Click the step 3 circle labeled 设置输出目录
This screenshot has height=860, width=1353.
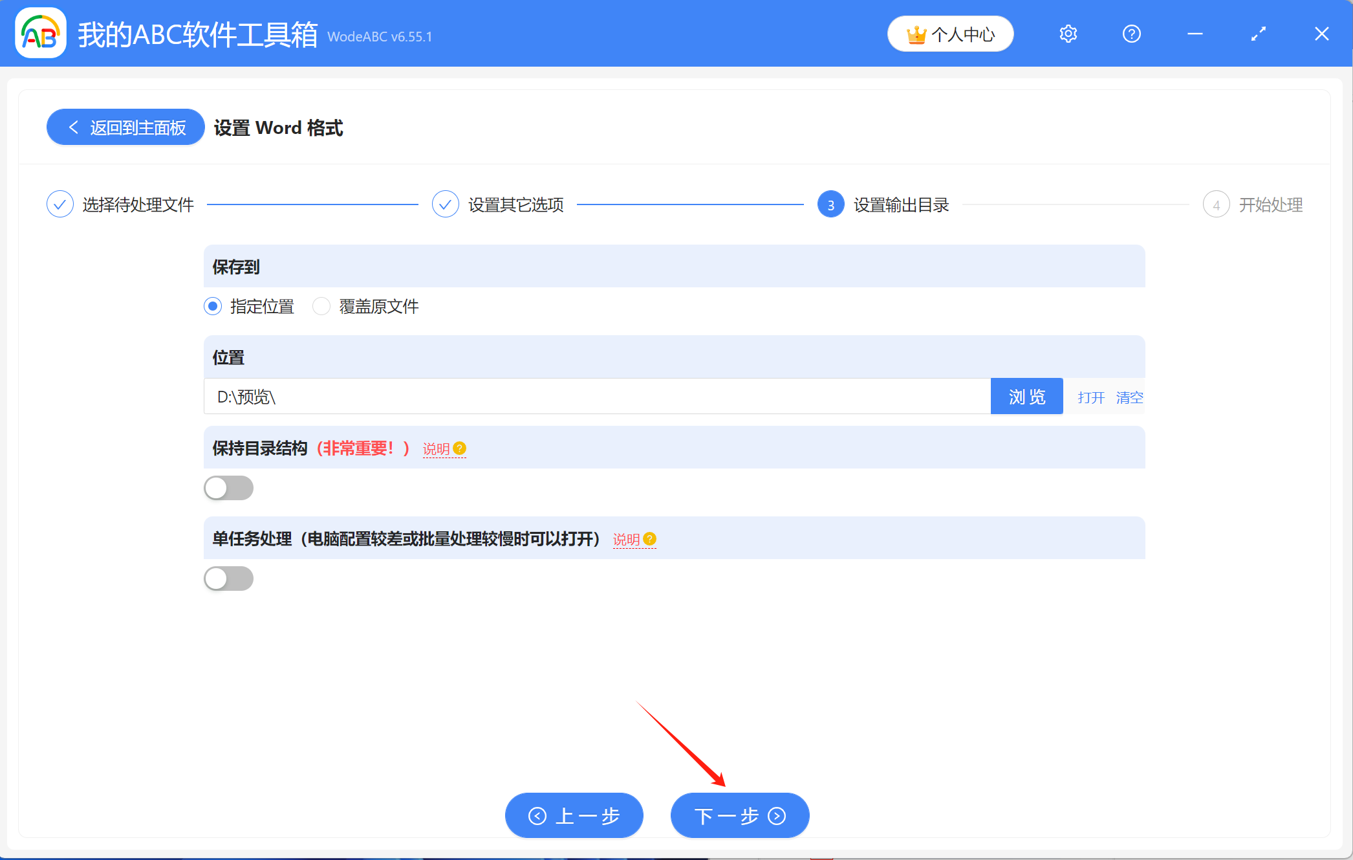tap(830, 204)
